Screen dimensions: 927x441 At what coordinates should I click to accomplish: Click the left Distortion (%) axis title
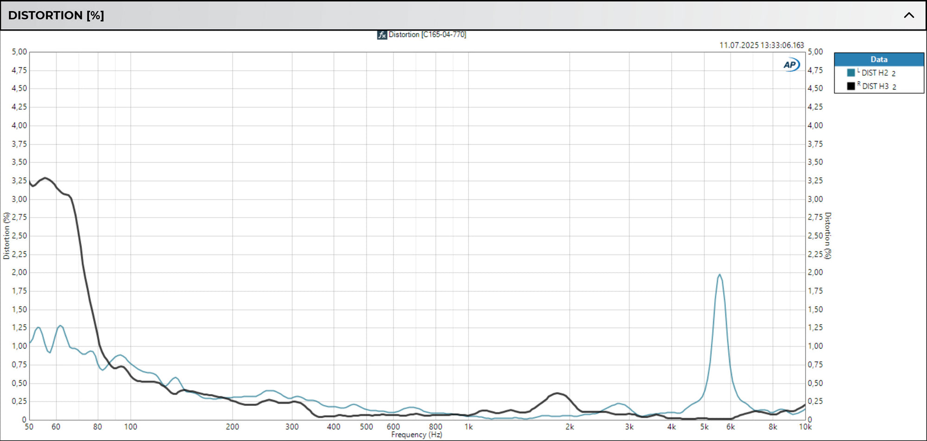[6, 236]
